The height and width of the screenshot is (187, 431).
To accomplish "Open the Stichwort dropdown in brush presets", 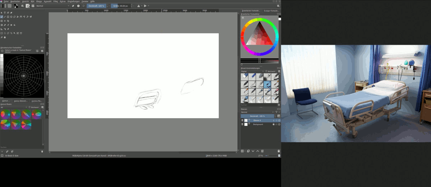I will click(271, 71).
